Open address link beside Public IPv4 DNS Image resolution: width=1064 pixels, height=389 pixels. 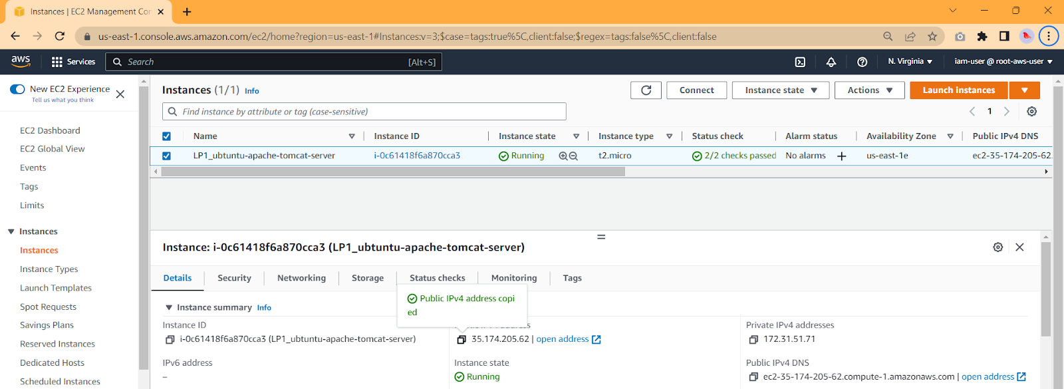(x=994, y=377)
